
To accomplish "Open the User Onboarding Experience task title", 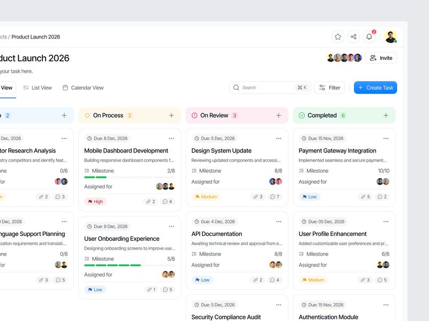I will 122,239.
